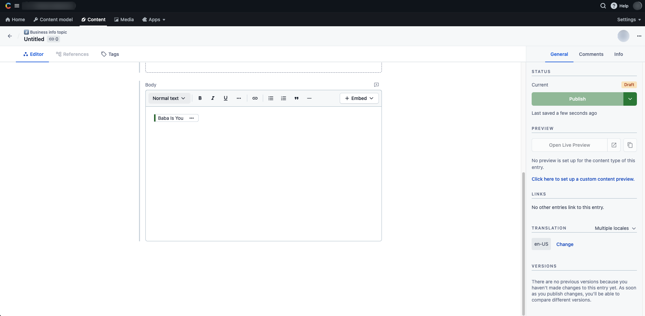645x316 pixels.
Task: Open the hamburger space menu
Action: click(x=17, y=6)
